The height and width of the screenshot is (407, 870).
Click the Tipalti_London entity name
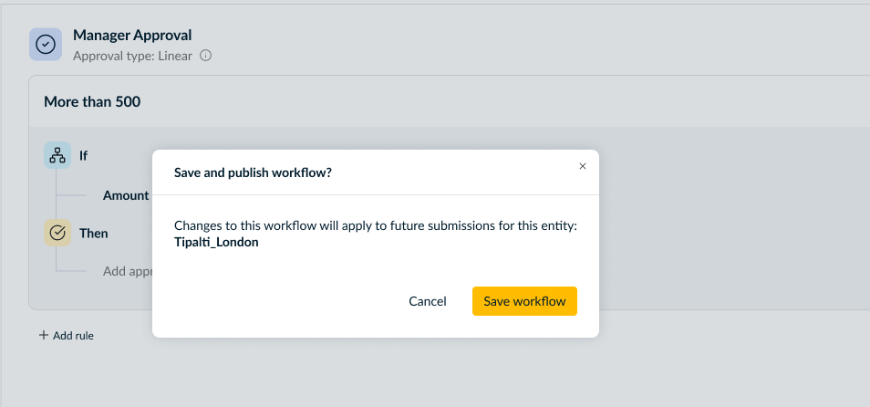point(216,243)
